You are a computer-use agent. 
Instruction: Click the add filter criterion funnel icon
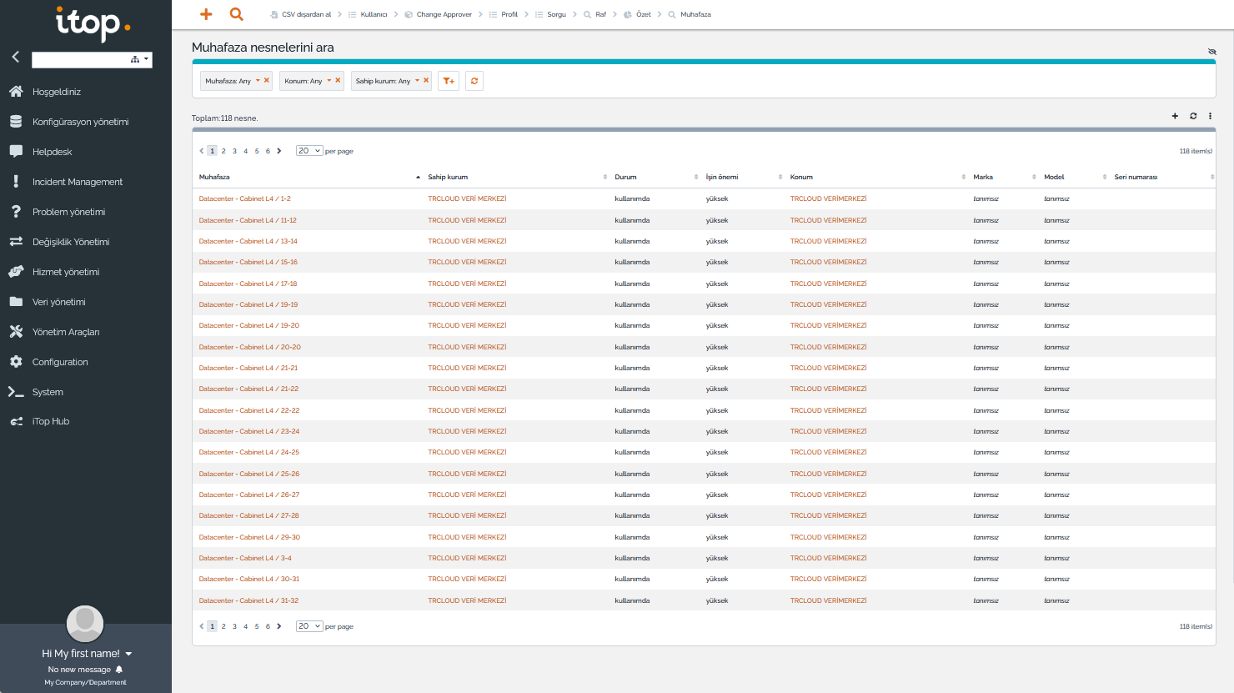coord(449,81)
